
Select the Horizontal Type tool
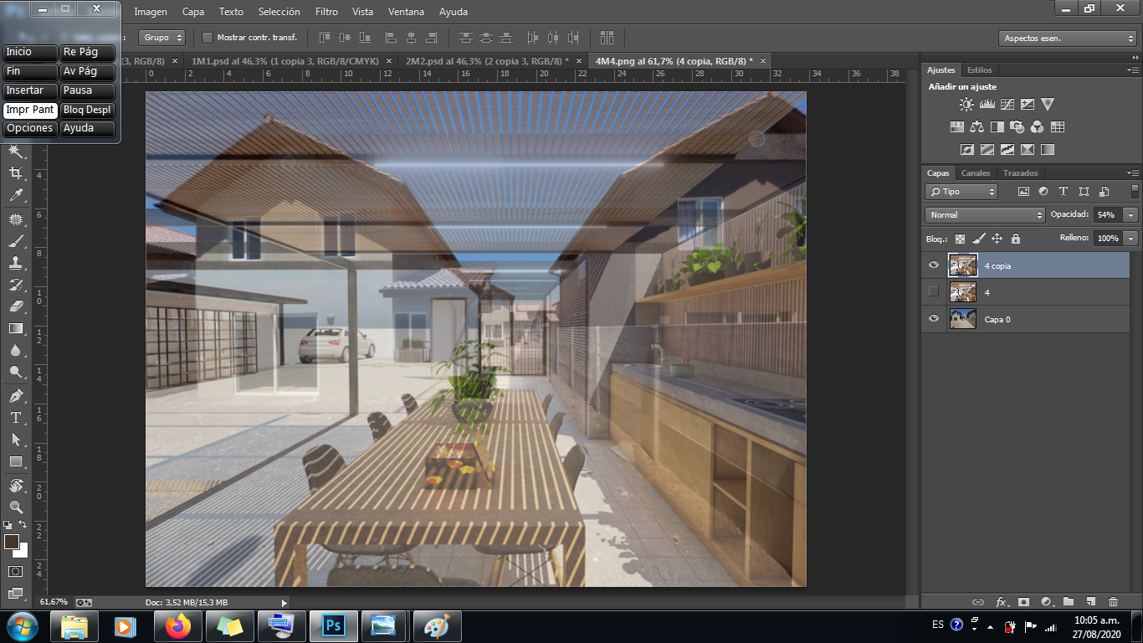click(x=15, y=417)
